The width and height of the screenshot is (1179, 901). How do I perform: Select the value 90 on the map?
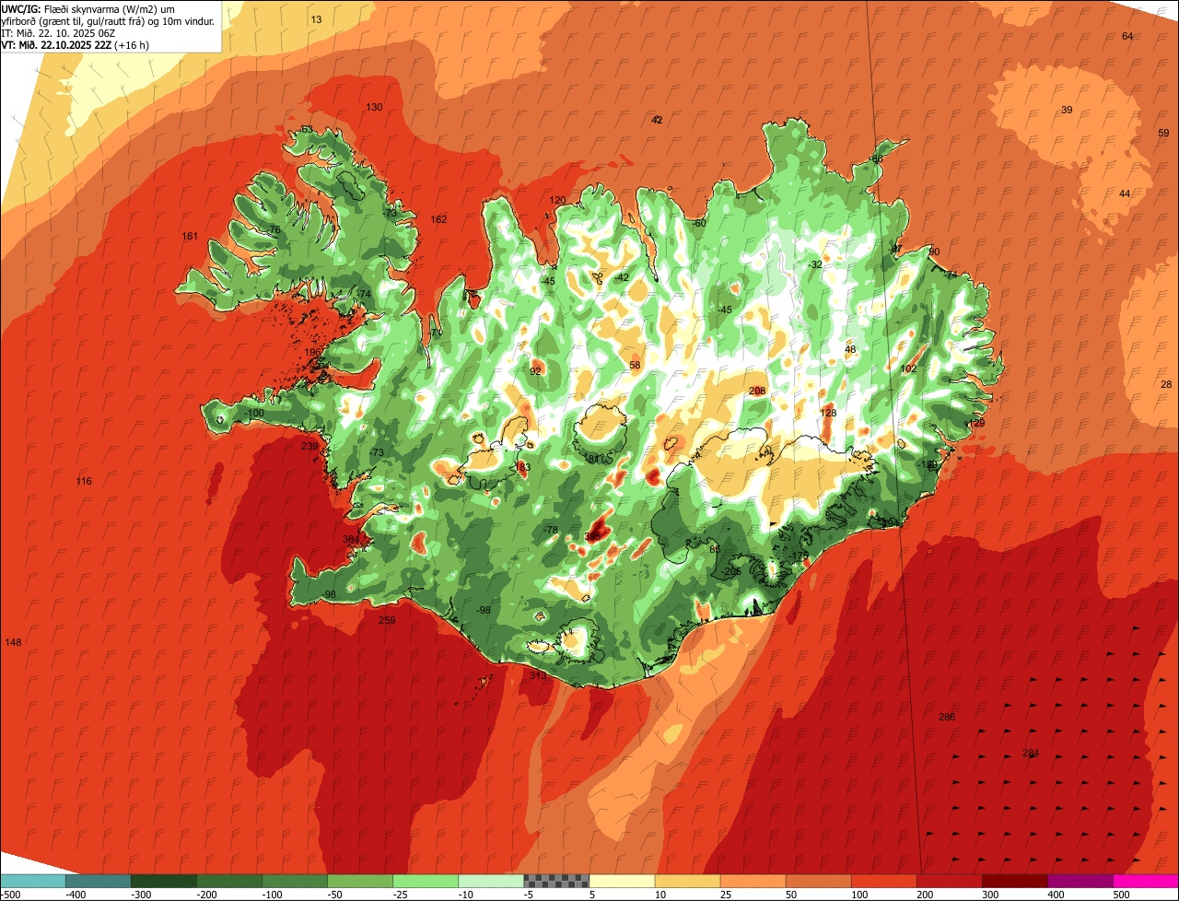934,252
